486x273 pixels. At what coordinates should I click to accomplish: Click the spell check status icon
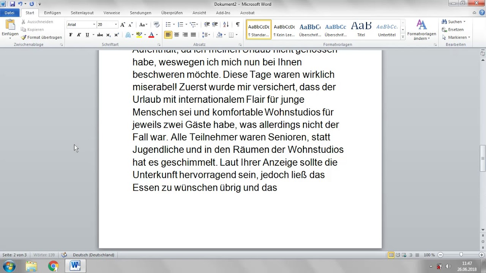[64, 255]
